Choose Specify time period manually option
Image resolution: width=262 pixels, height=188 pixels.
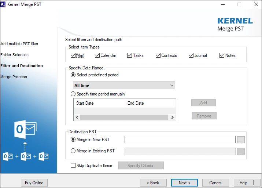coord(73,94)
